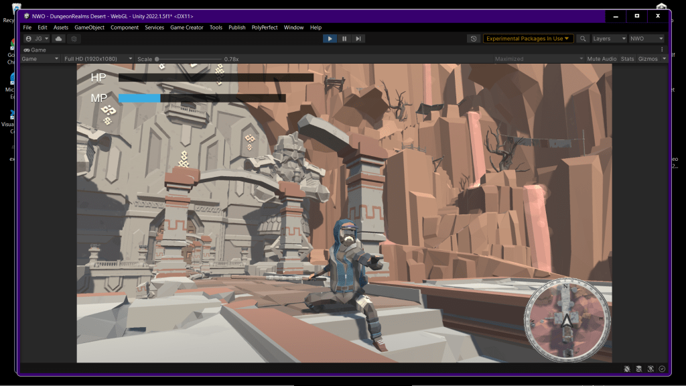Click the cache server status icon
The height and width of the screenshot is (386, 686).
pyautogui.click(x=638, y=369)
